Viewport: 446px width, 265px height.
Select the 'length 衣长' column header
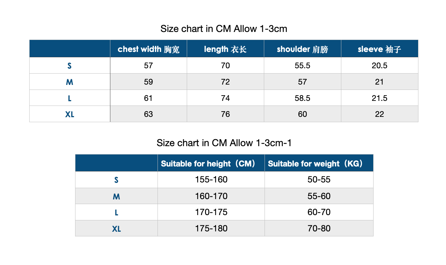(225, 49)
